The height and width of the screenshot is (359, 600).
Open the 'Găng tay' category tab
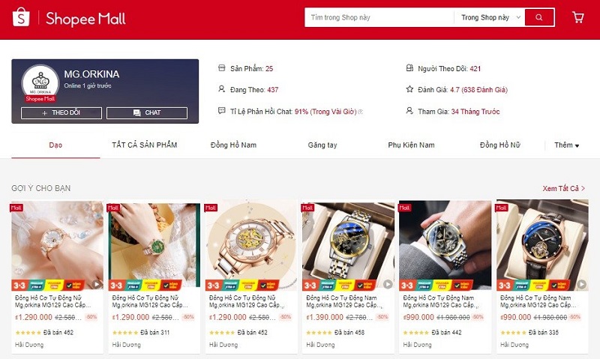point(322,145)
